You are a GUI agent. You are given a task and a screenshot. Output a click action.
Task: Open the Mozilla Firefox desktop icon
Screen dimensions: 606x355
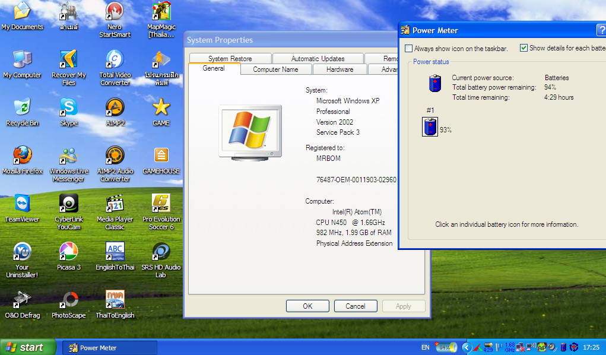pos(22,156)
